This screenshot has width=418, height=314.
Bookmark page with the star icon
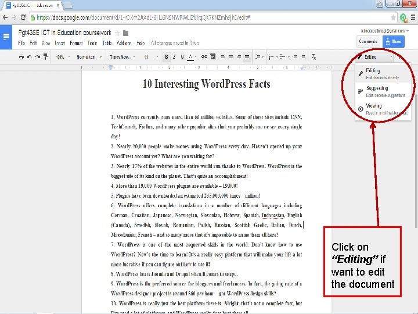[393, 17]
